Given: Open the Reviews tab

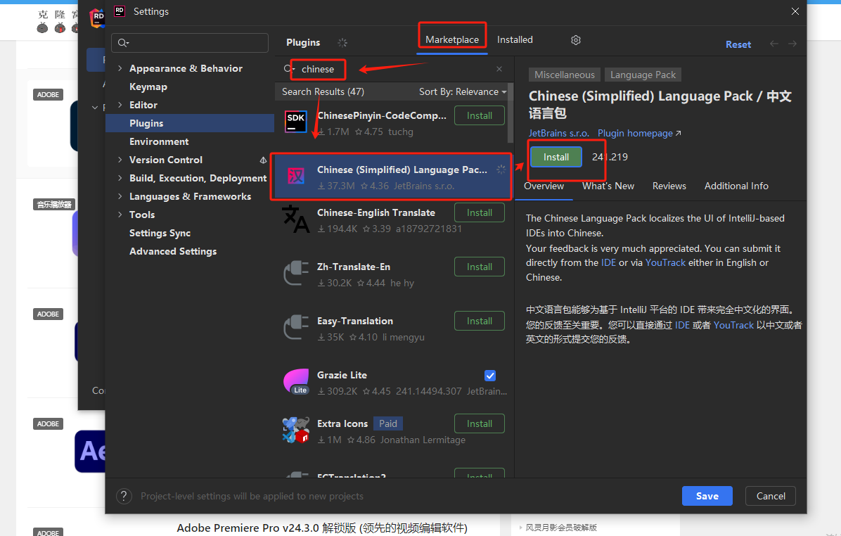Looking at the screenshot, I should click(x=669, y=186).
